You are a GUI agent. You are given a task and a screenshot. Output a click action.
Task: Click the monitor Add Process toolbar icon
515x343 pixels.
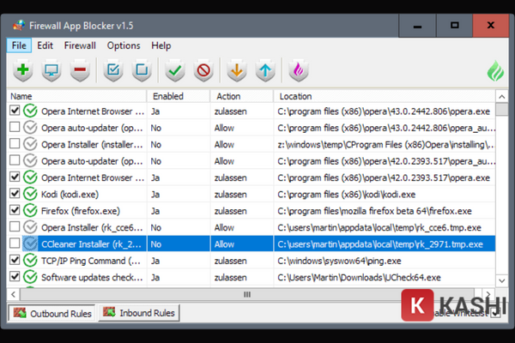[51, 71]
